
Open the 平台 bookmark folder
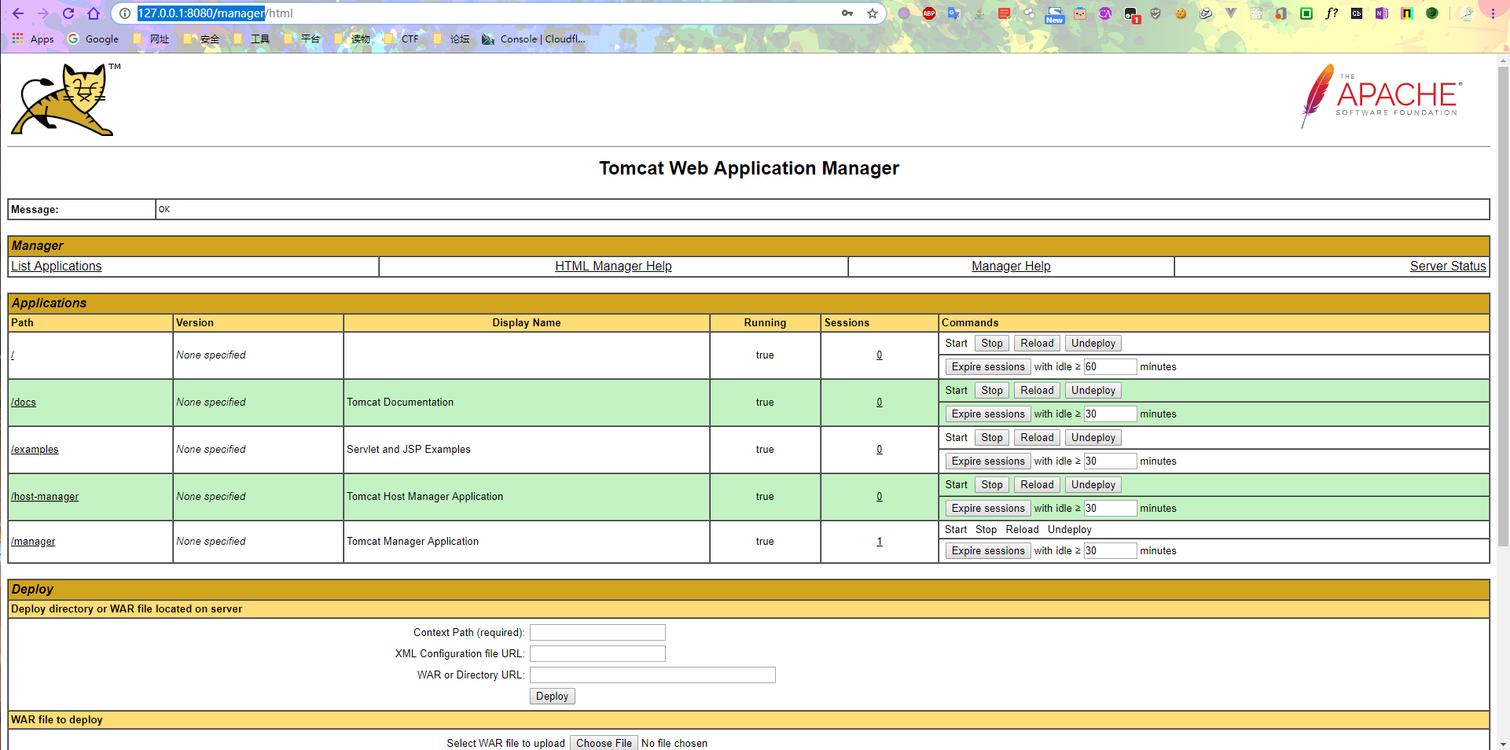tap(302, 39)
